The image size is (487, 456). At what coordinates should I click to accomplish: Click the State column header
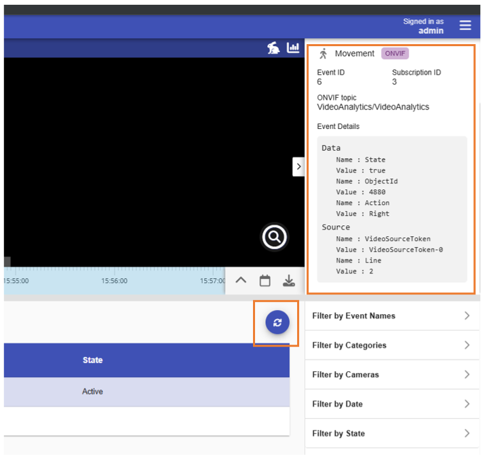click(x=93, y=360)
